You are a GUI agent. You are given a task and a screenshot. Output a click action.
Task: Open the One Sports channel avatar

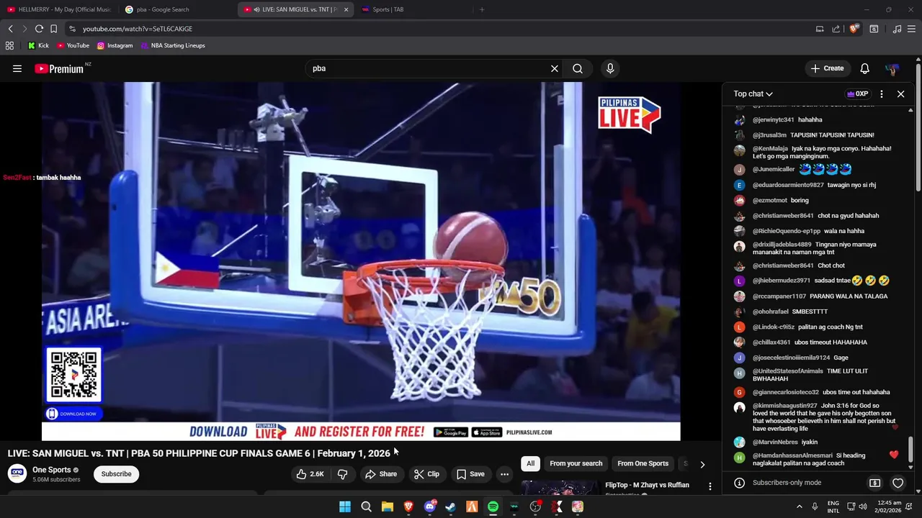tap(17, 473)
